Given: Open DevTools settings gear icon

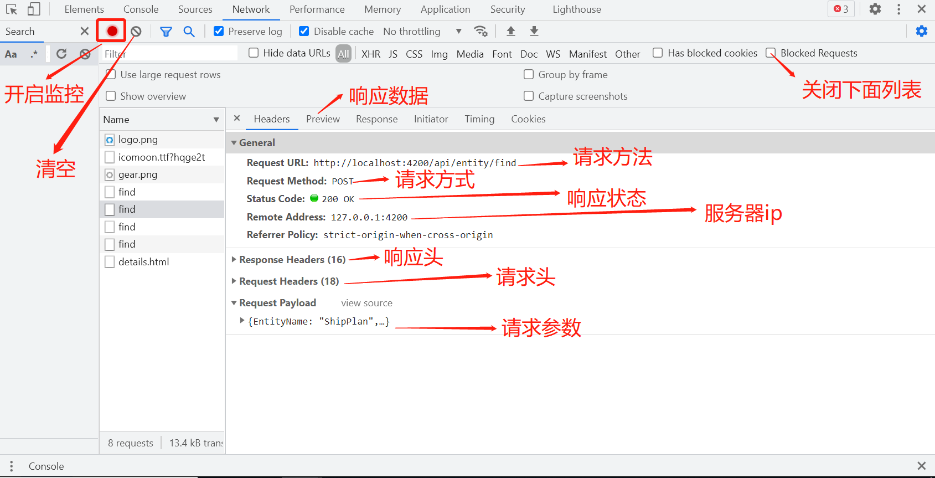Looking at the screenshot, I should click(x=875, y=9).
